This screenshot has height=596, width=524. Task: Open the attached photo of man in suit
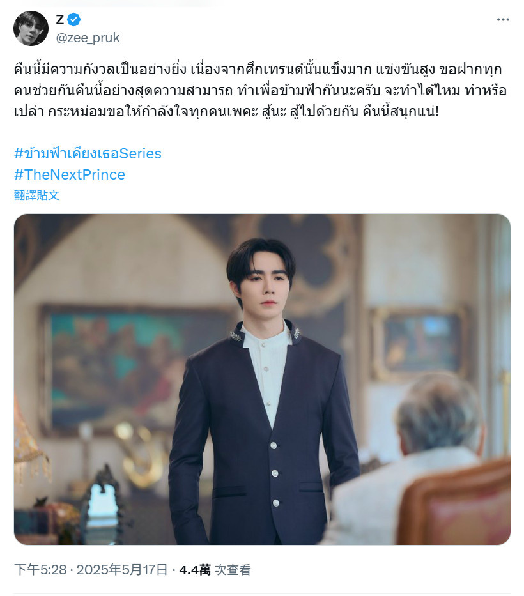263,379
